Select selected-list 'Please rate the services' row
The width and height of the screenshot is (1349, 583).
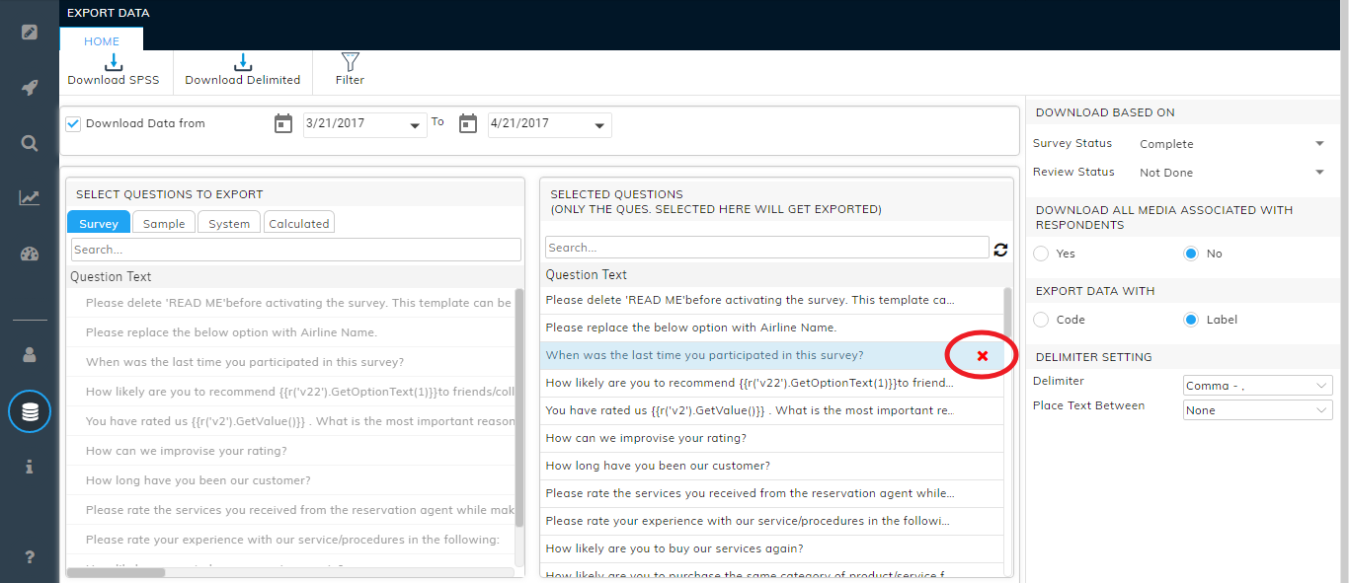[x=772, y=493]
